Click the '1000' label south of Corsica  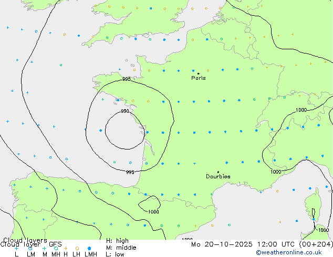pyautogui.click(x=324, y=230)
